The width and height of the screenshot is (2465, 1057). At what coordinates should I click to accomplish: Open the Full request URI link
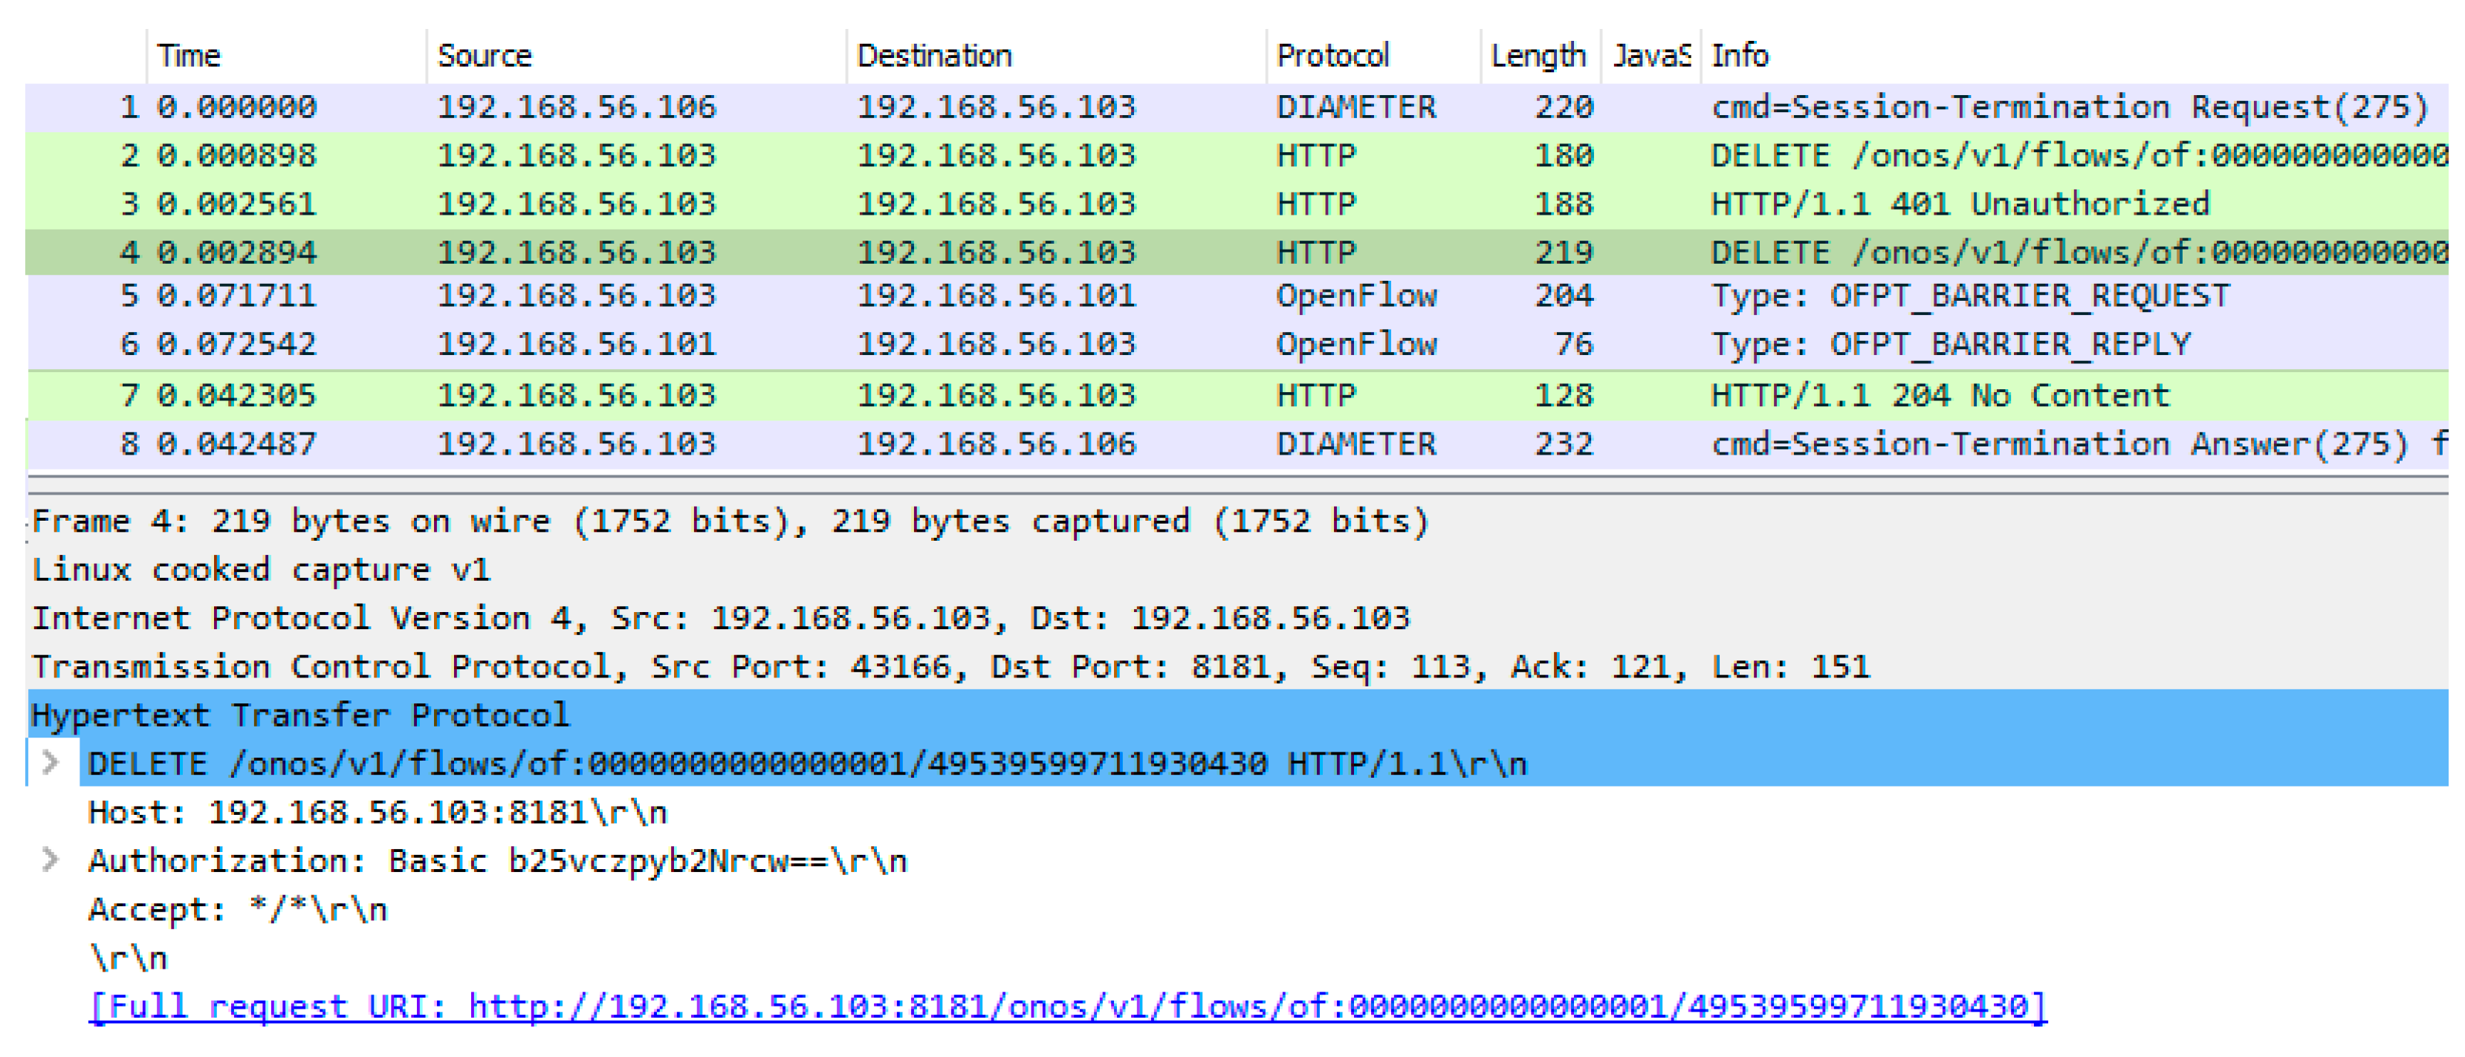[x=1066, y=1006]
